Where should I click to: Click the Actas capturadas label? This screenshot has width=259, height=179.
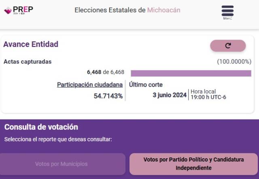28,62
